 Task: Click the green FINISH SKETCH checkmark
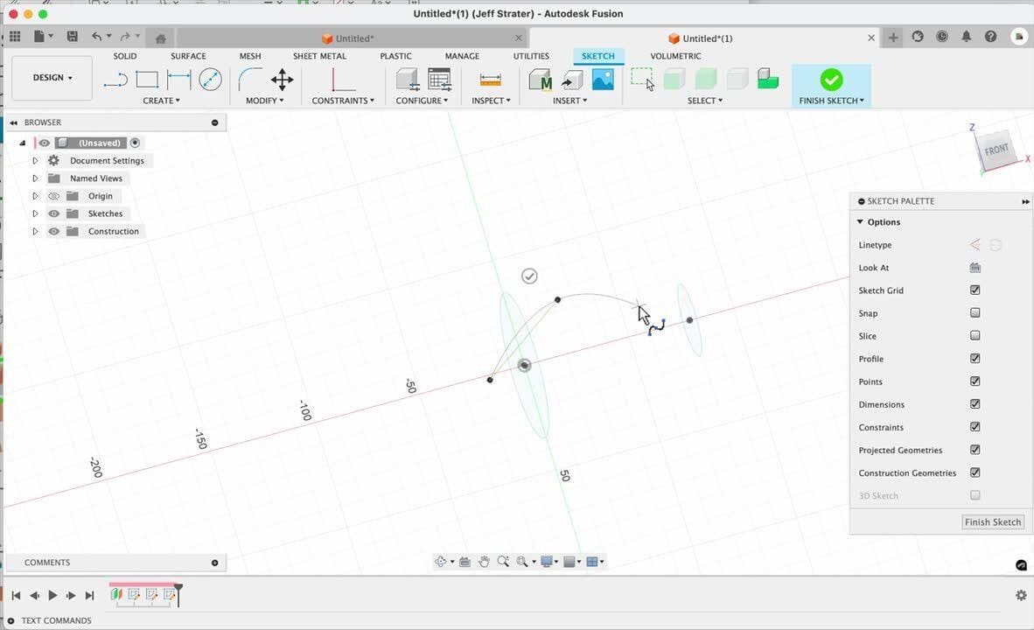[x=831, y=80]
